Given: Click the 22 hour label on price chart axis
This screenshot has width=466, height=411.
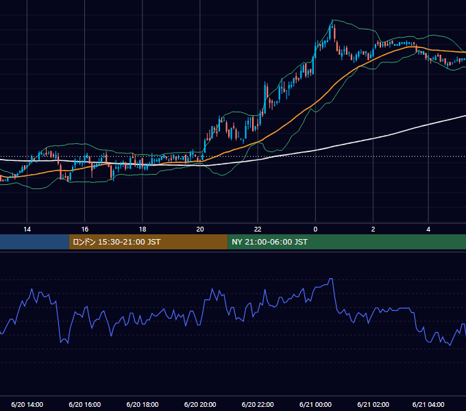Looking at the screenshot, I should (x=258, y=229).
